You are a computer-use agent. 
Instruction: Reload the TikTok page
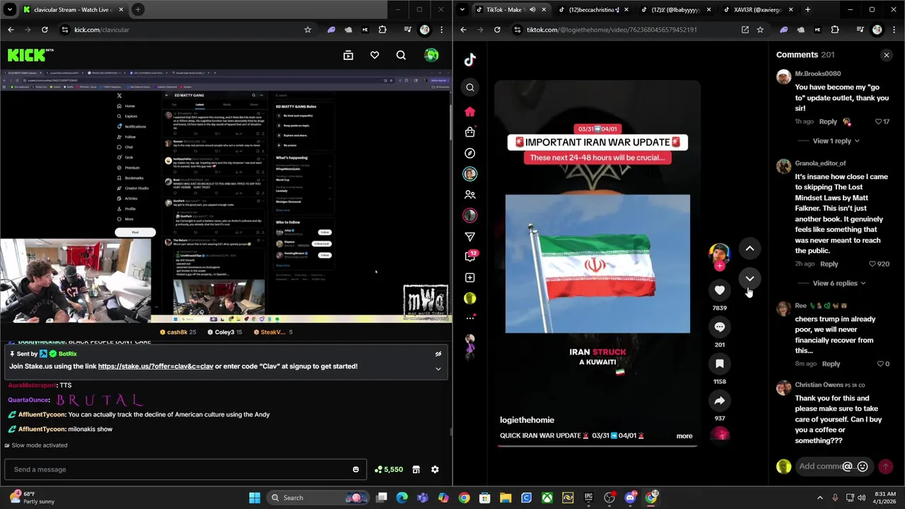[497, 30]
